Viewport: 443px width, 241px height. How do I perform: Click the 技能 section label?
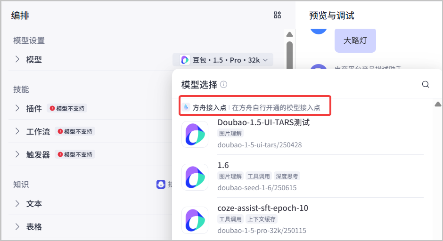pyautogui.click(x=21, y=89)
